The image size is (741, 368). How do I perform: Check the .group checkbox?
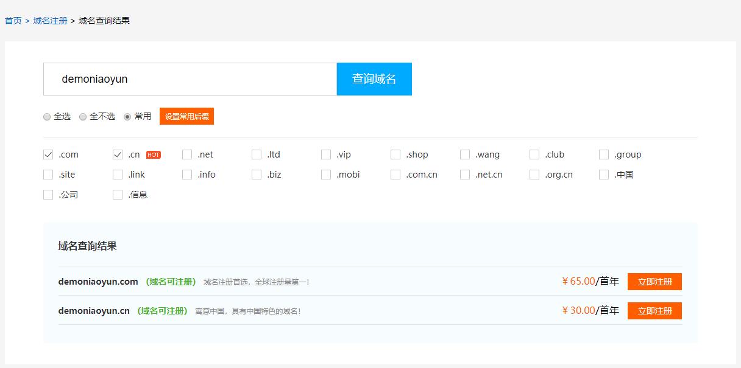pos(604,154)
